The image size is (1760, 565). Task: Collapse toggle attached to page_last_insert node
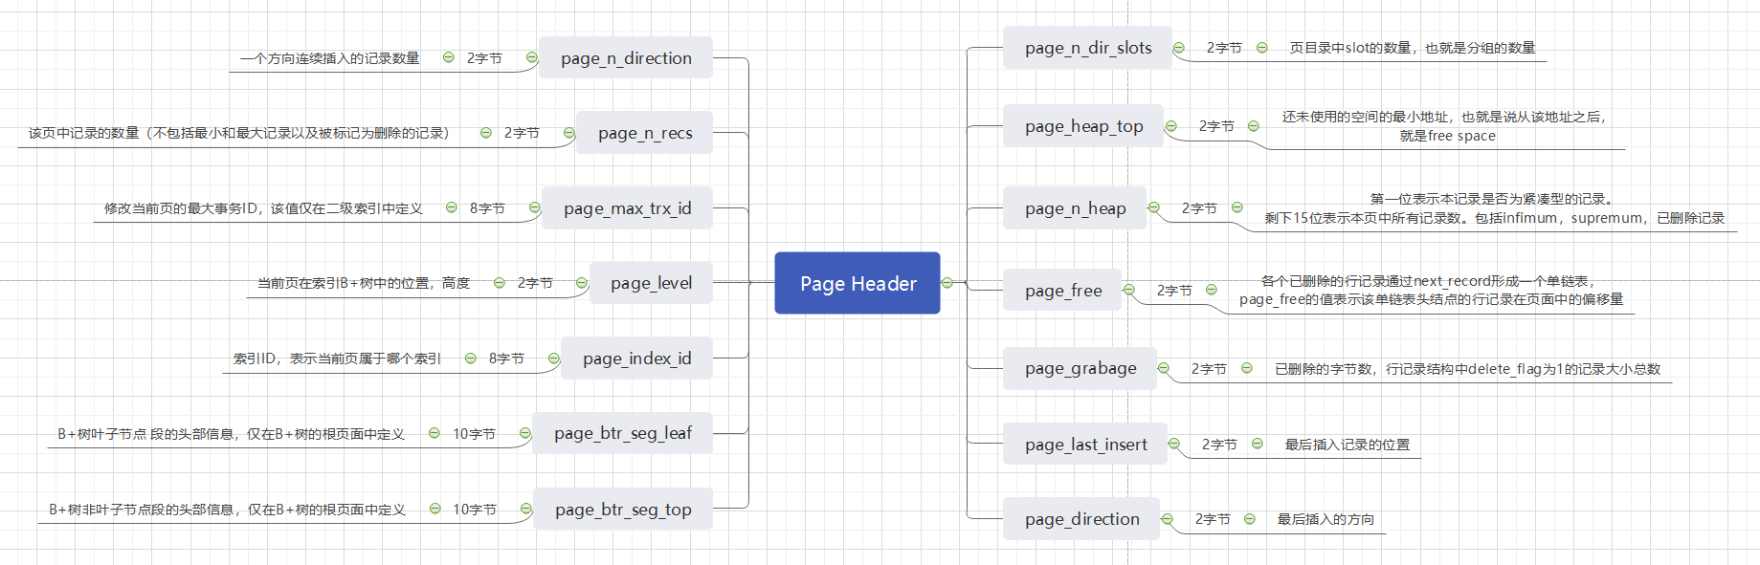tap(1174, 444)
